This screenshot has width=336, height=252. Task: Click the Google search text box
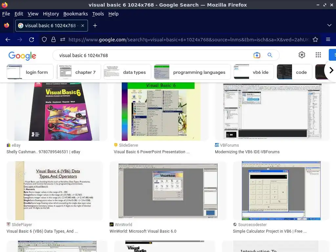tap(154, 55)
